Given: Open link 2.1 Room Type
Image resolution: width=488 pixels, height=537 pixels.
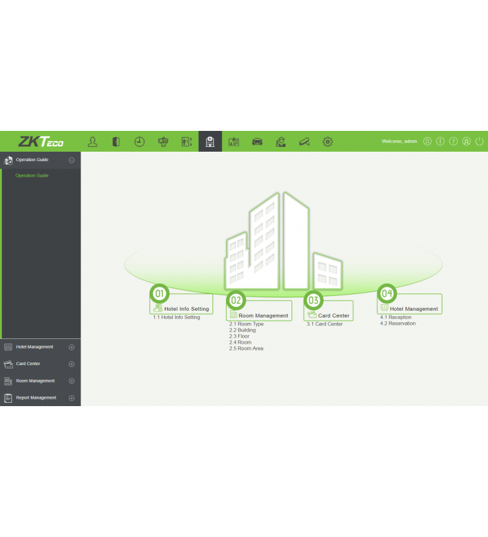Looking at the screenshot, I should 246,324.
